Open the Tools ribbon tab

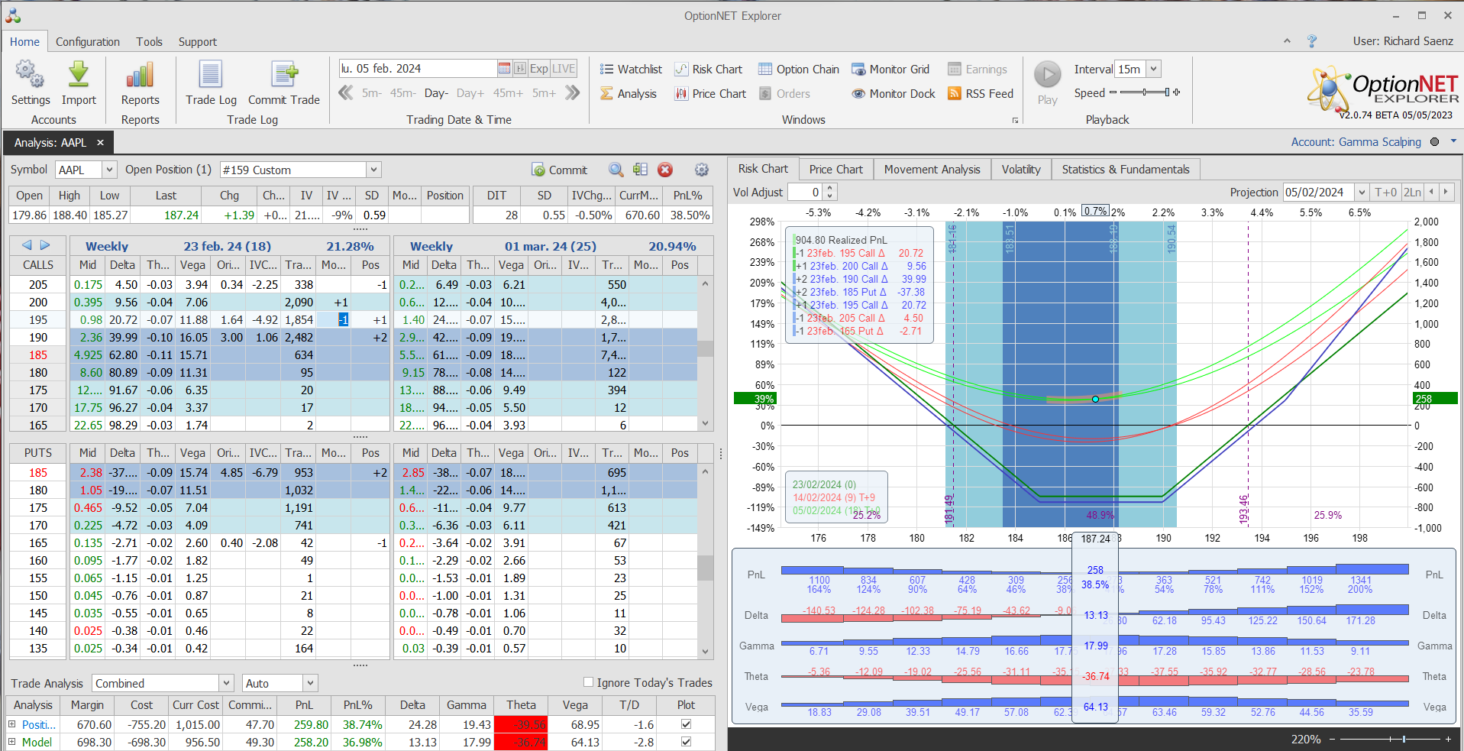point(150,42)
